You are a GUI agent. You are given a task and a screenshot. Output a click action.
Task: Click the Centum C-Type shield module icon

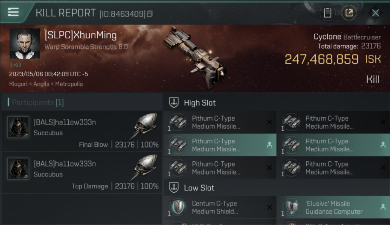(178, 207)
